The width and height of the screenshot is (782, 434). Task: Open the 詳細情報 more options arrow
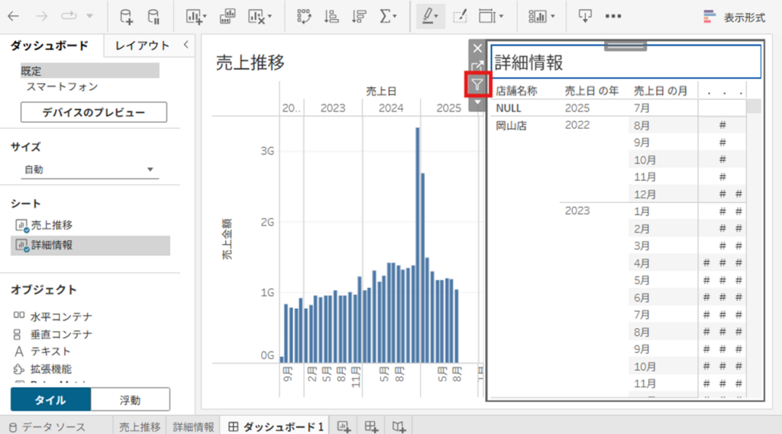coord(477,103)
